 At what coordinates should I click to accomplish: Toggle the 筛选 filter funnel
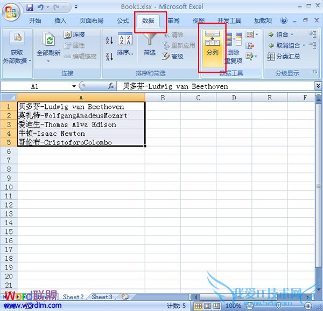pyautogui.click(x=150, y=44)
